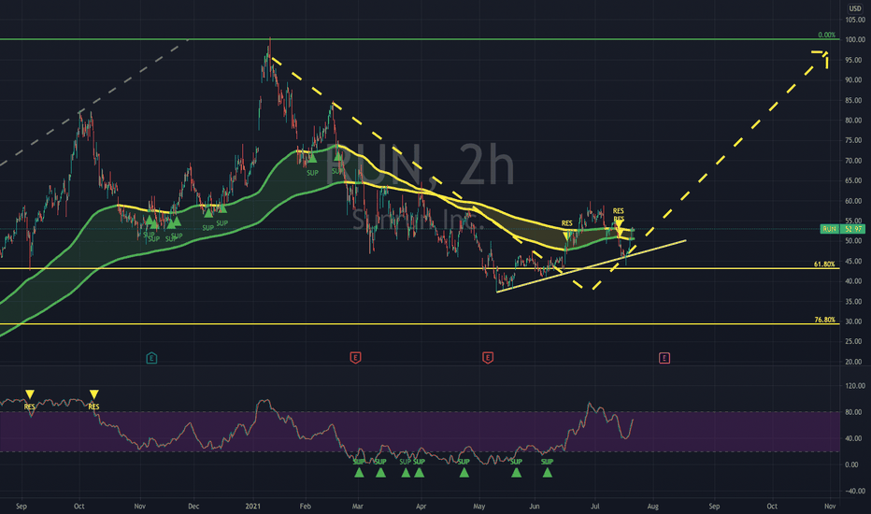Click the 75.00 price axis value
This screenshot has width=871, height=514.
(855, 140)
